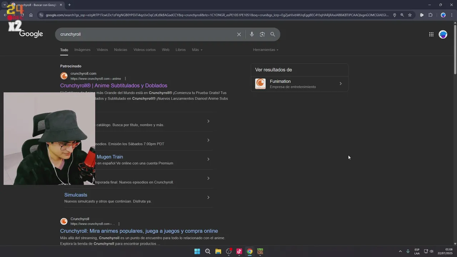Open the Mugen Train sitelink
The image size is (457, 257).
click(110, 157)
